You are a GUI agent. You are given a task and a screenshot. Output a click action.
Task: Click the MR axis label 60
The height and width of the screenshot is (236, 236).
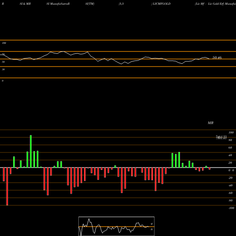[230, 148]
